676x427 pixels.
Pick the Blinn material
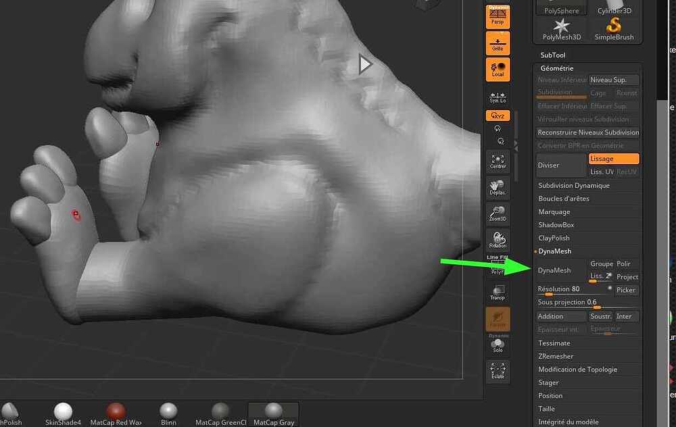pyautogui.click(x=168, y=415)
